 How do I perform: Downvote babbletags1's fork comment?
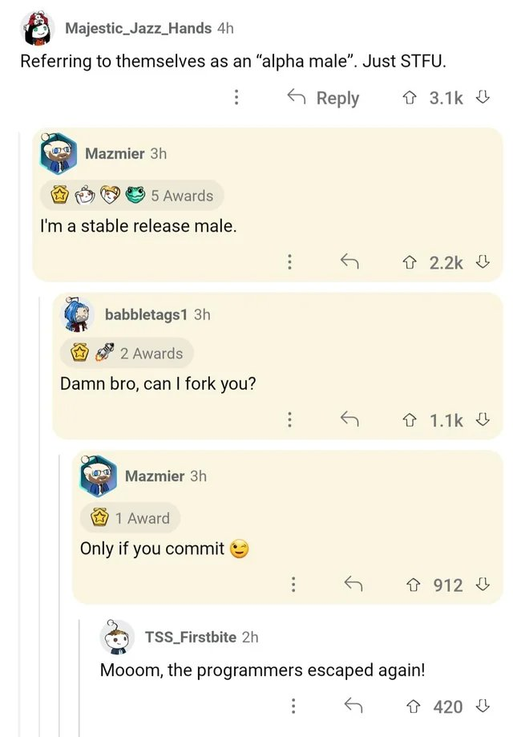tap(483, 419)
